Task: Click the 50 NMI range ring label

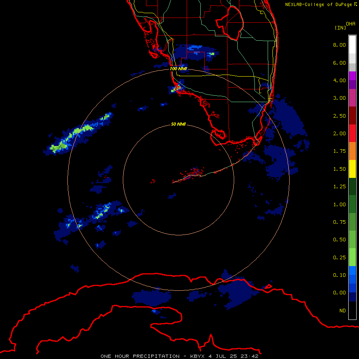Action: click(178, 124)
